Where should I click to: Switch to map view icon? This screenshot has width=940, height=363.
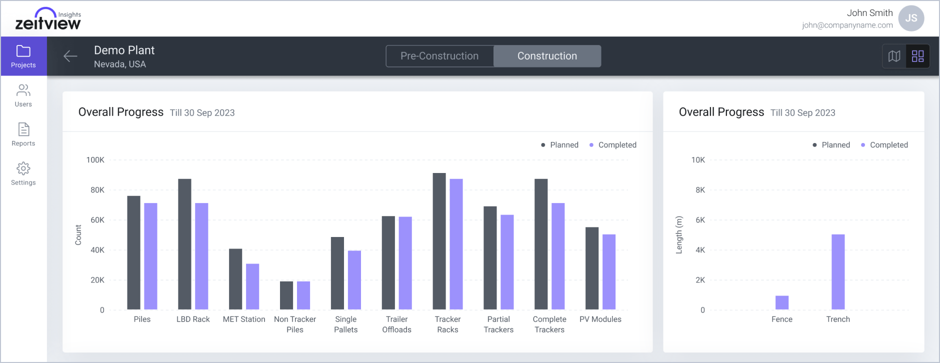(x=894, y=56)
